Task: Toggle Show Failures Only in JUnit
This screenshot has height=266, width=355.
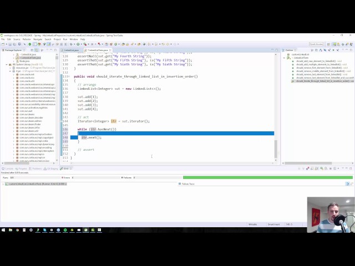Action: point(308,168)
